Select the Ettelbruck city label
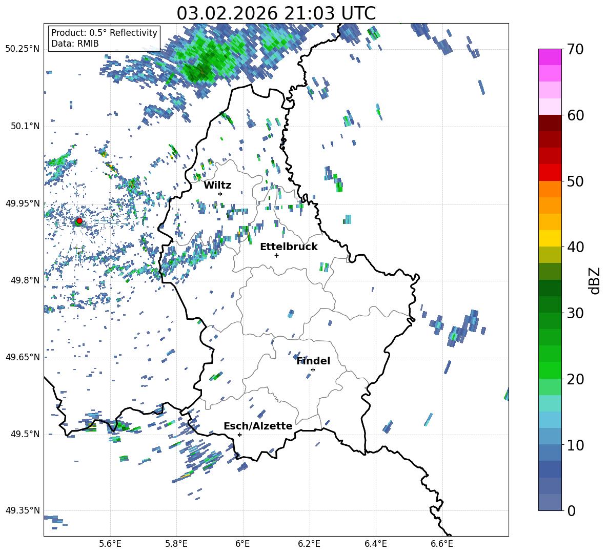607x554 pixels. click(x=289, y=247)
